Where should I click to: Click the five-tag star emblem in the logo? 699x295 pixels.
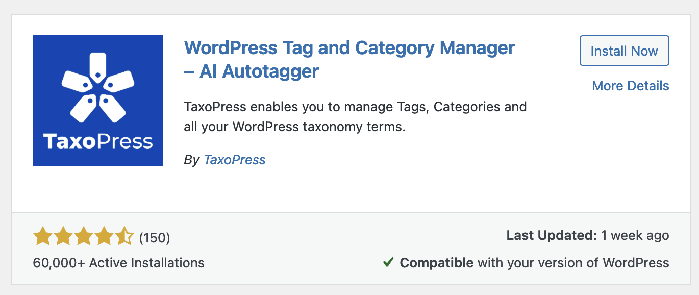[97, 87]
